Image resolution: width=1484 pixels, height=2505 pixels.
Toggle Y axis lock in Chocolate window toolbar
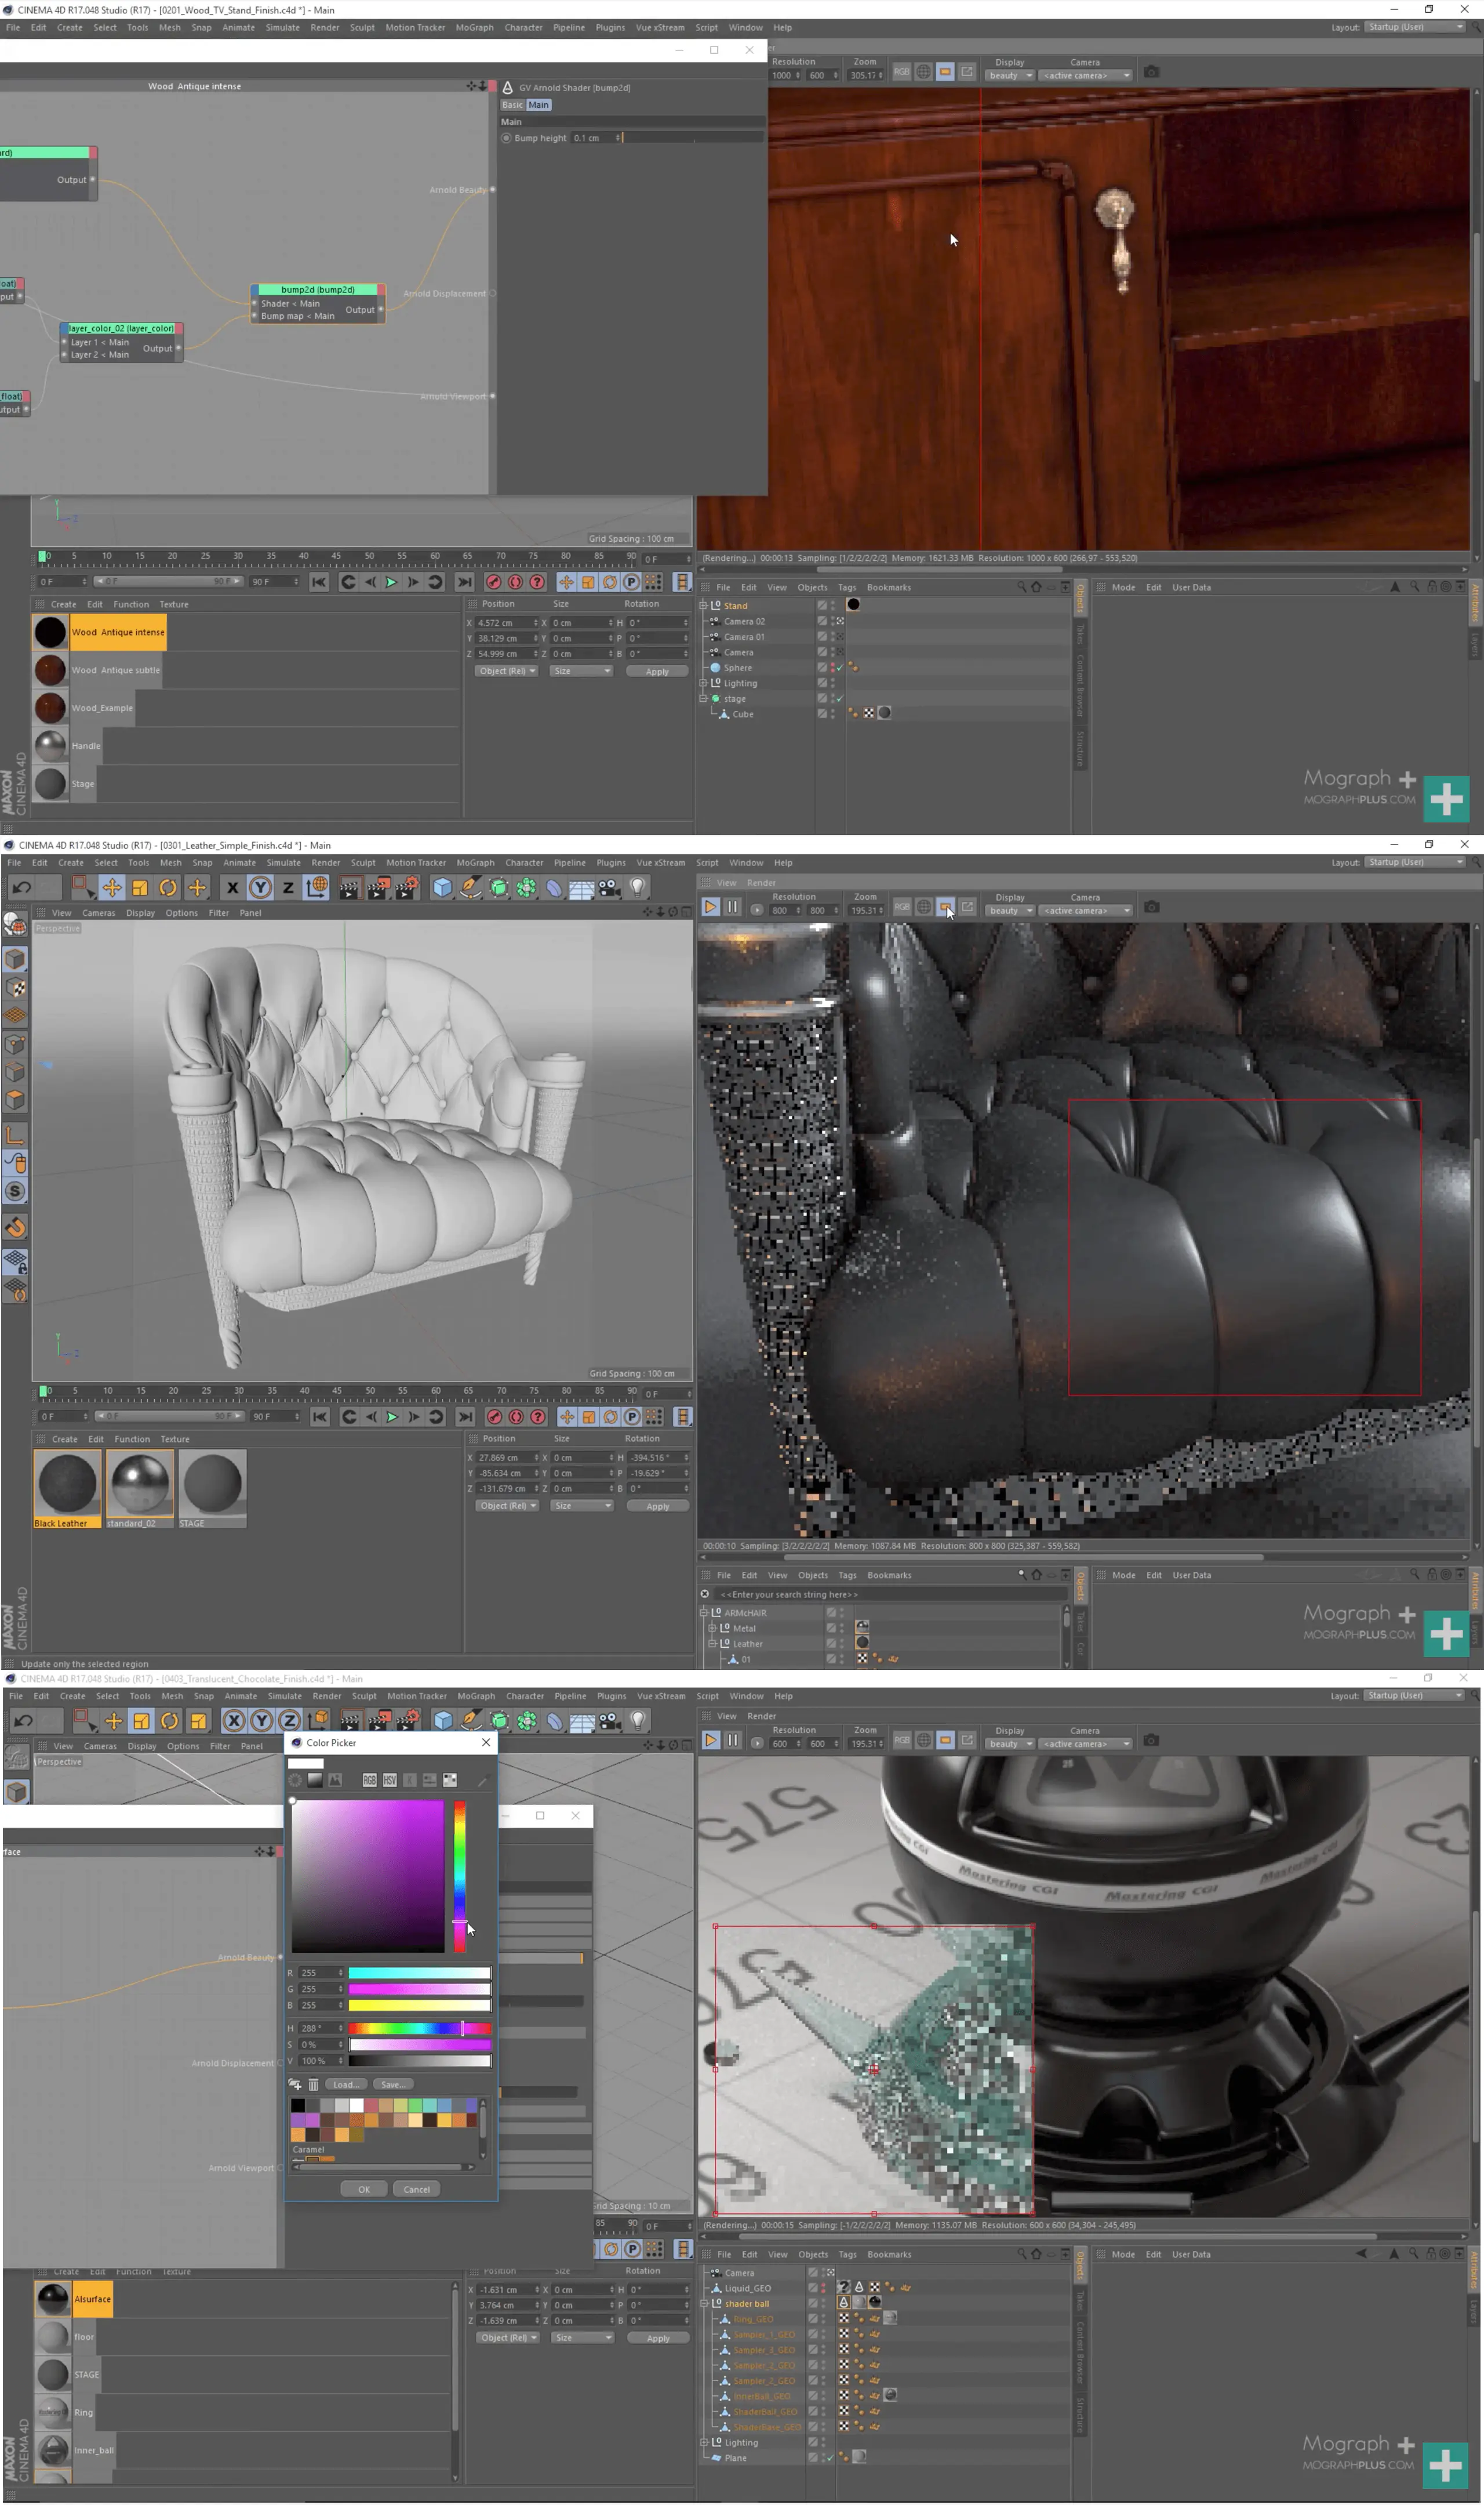(261, 1721)
